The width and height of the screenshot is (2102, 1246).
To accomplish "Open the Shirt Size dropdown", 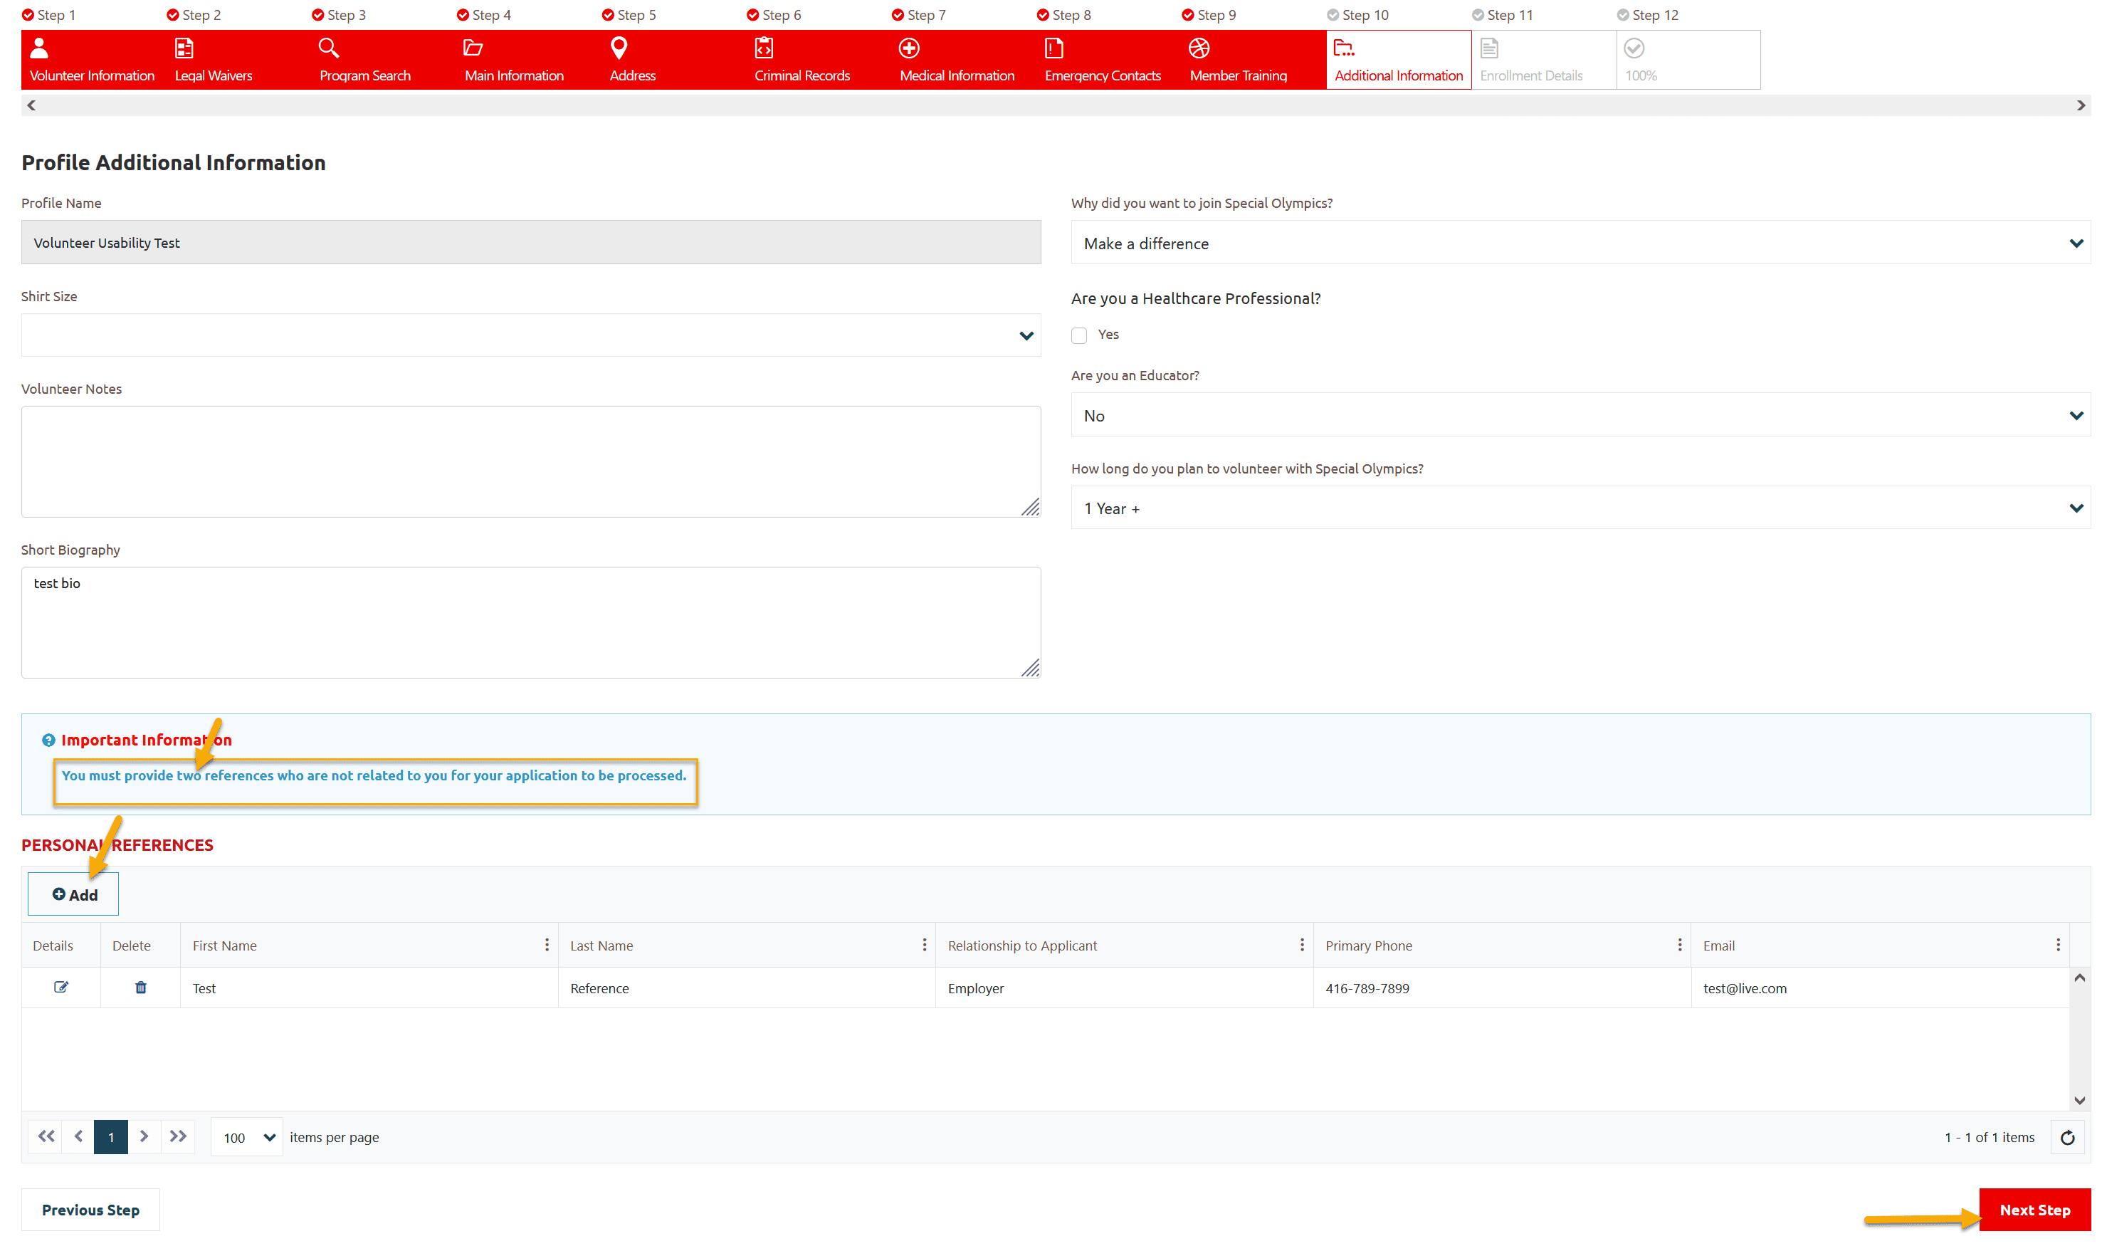I will 530,335.
